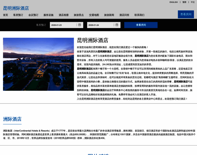Click the check-in date field 2026-01-23
The width and height of the screenshot is (197, 155).
63,25
